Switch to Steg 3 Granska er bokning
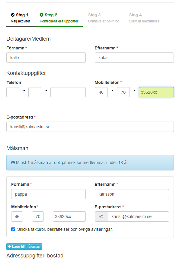This screenshot has width=179, height=262. [x=104, y=18]
